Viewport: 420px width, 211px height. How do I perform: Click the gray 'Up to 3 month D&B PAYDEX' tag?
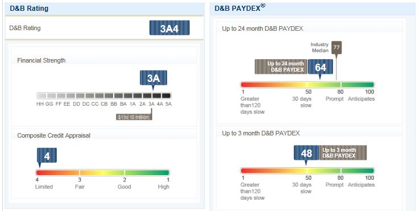coord(343,153)
